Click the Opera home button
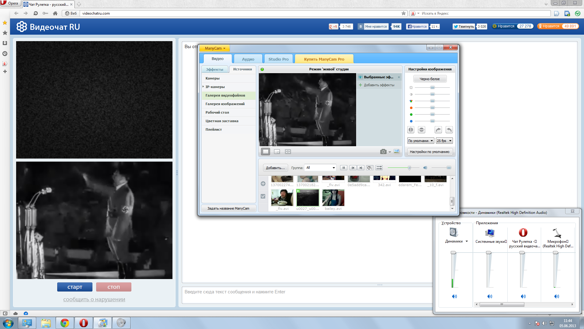The image size is (584, 329). (x=55, y=13)
